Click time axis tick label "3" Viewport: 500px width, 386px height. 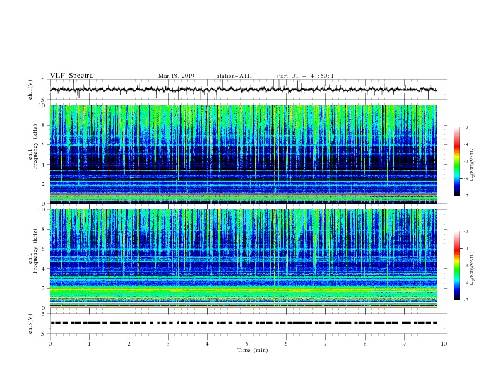coord(168,344)
